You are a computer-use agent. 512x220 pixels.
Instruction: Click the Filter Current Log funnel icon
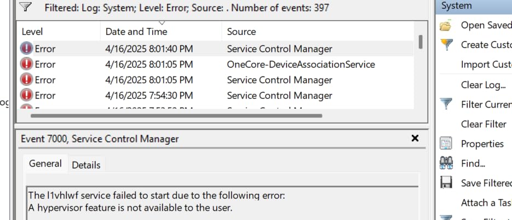446,104
